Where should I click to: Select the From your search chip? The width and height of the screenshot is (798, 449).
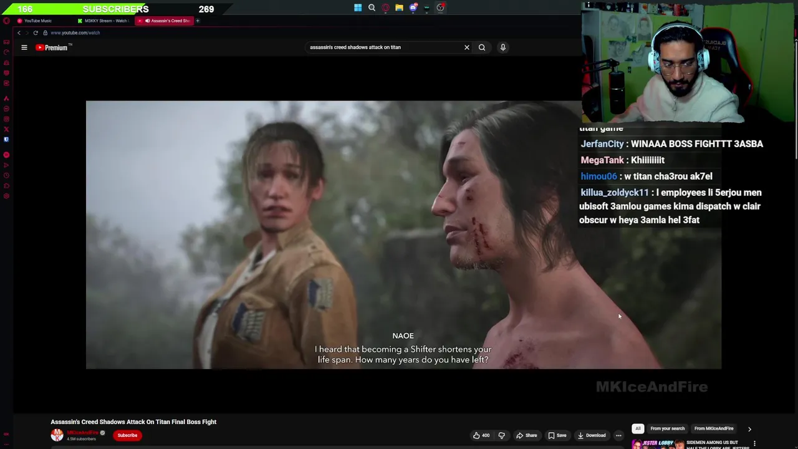667,428
